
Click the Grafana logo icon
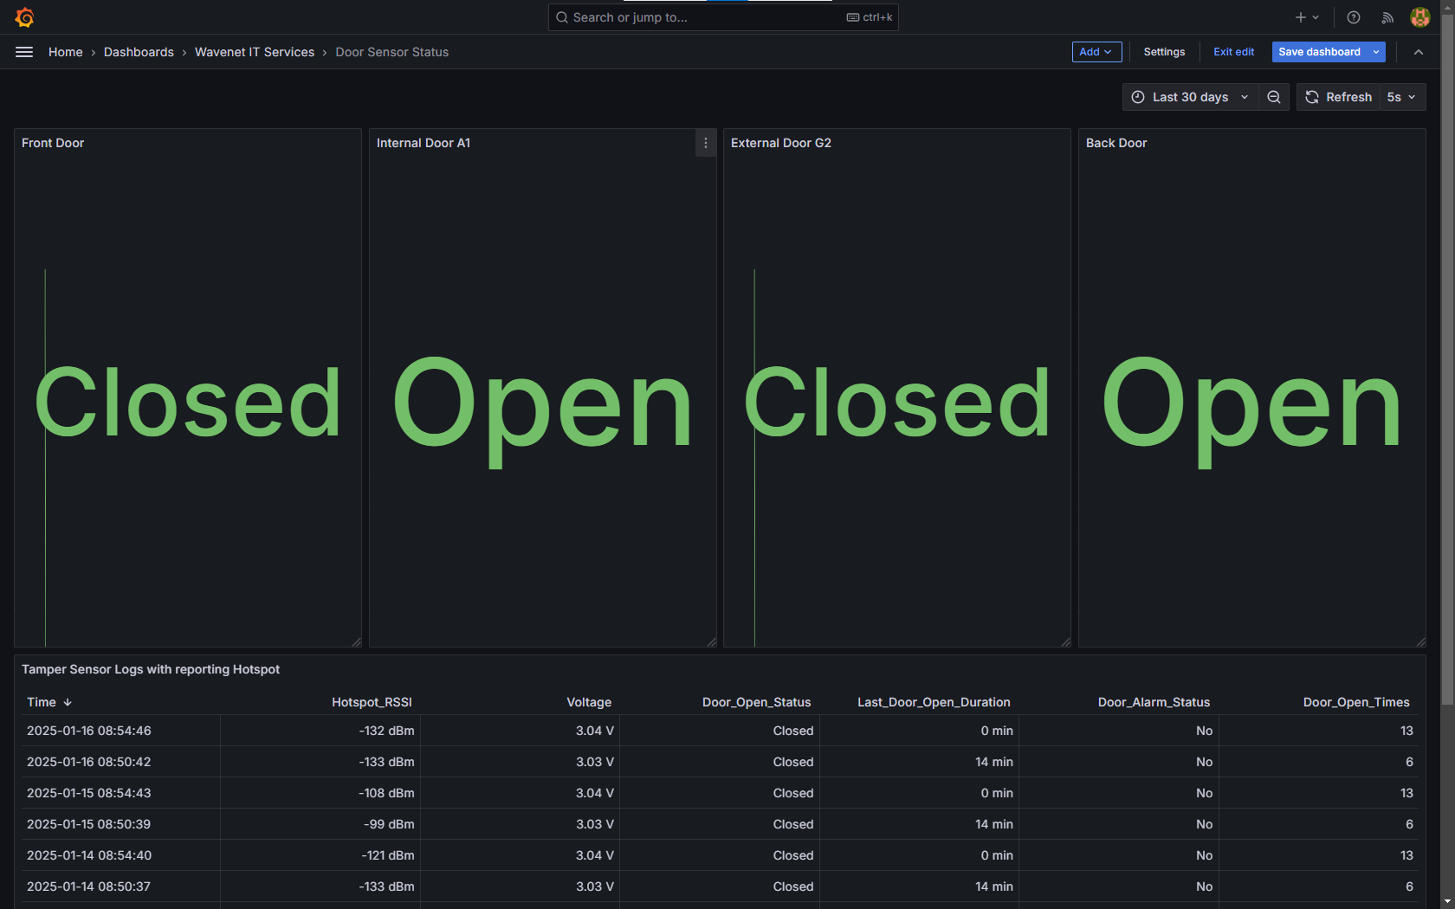(24, 17)
